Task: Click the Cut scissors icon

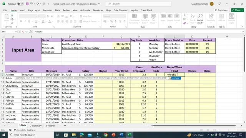Action: (12, 15)
